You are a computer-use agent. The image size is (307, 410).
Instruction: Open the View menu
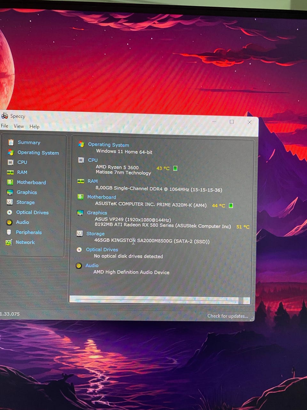(19, 126)
